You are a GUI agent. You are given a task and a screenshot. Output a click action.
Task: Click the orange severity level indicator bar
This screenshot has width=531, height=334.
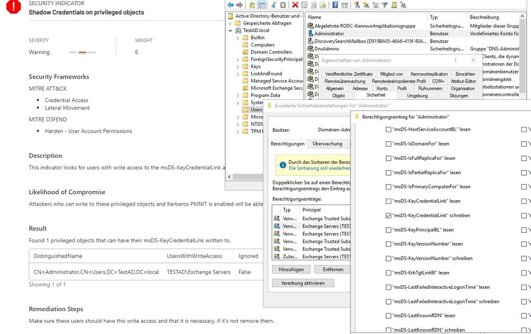[82, 53]
